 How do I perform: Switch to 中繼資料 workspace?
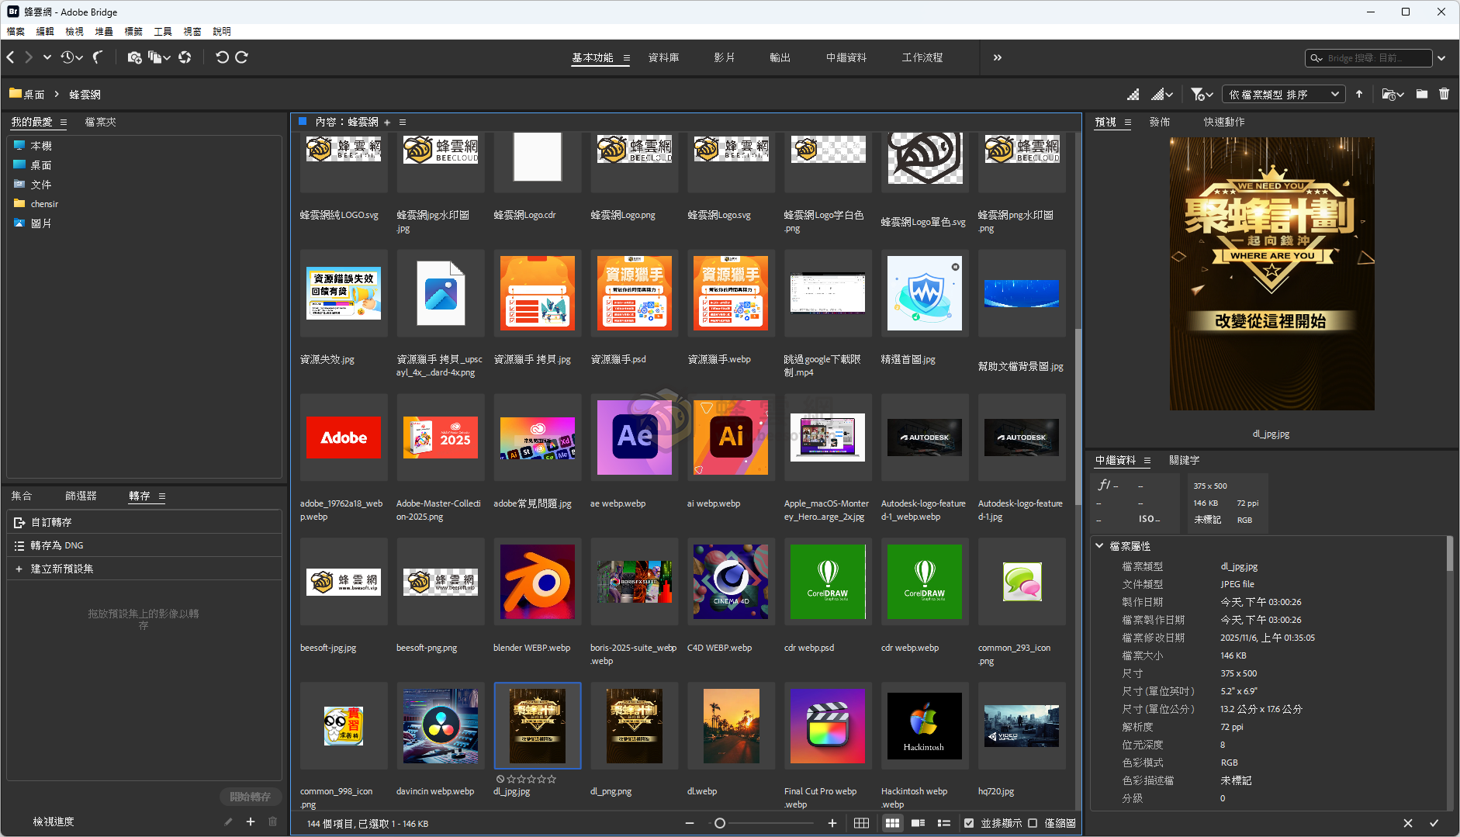tap(846, 58)
